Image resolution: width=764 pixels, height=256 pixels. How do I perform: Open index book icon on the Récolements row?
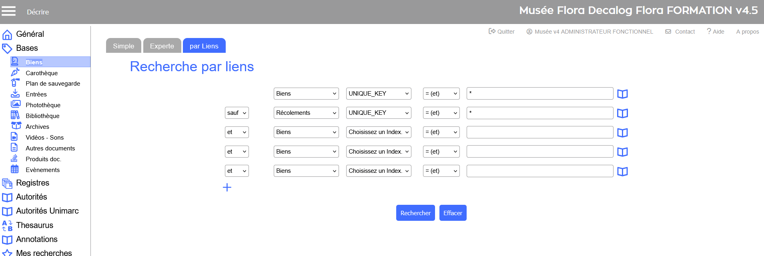coord(622,113)
